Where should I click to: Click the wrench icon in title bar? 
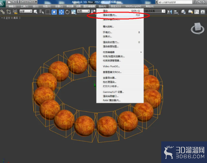click(199, 2)
